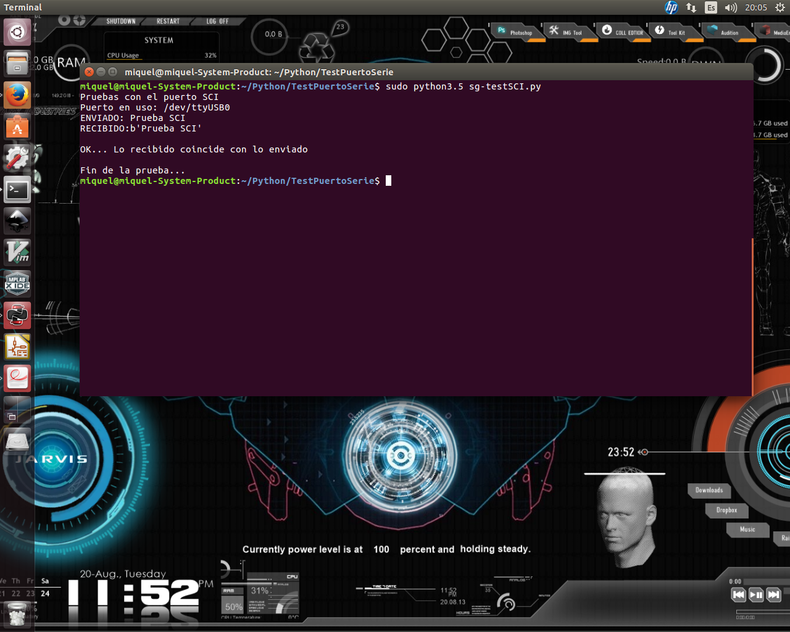Launch MPLAB X IDE from launcher
Screen dimensions: 790x632
pos(17,285)
